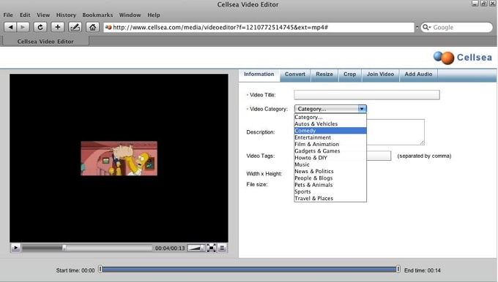Image resolution: width=498 pixels, height=282 pixels.
Task: Go forward with the forward arrow button
Action: coord(23,27)
